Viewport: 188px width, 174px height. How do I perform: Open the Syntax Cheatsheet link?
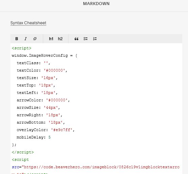[x=28, y=23]
